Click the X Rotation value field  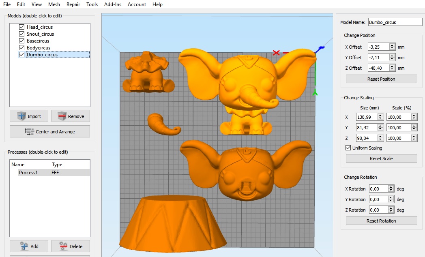379,189
